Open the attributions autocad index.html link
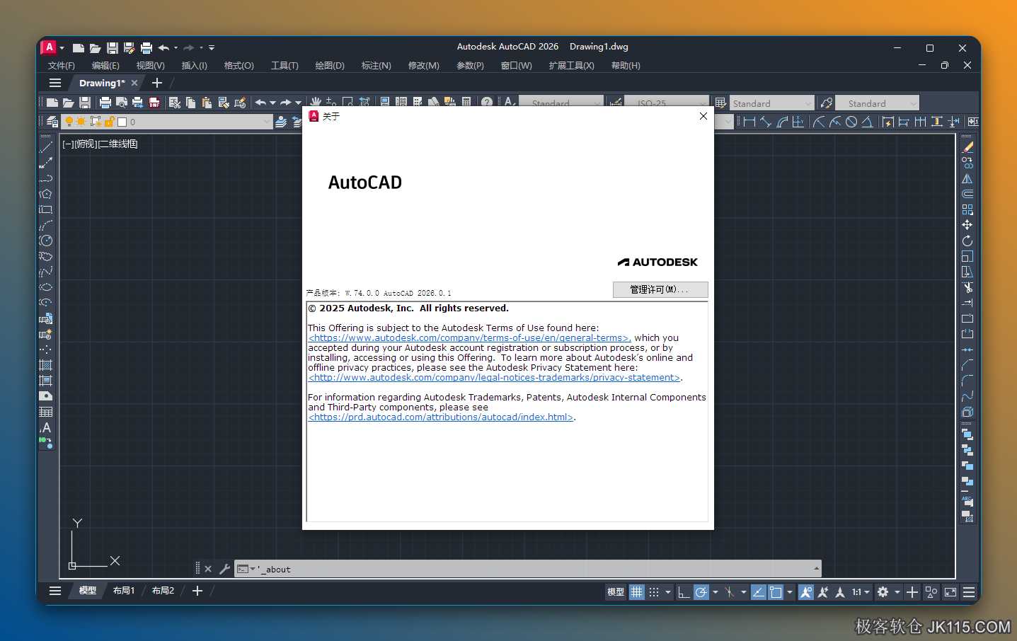The height and width of the screenshot is (641, 1017). tap(440, 417)
